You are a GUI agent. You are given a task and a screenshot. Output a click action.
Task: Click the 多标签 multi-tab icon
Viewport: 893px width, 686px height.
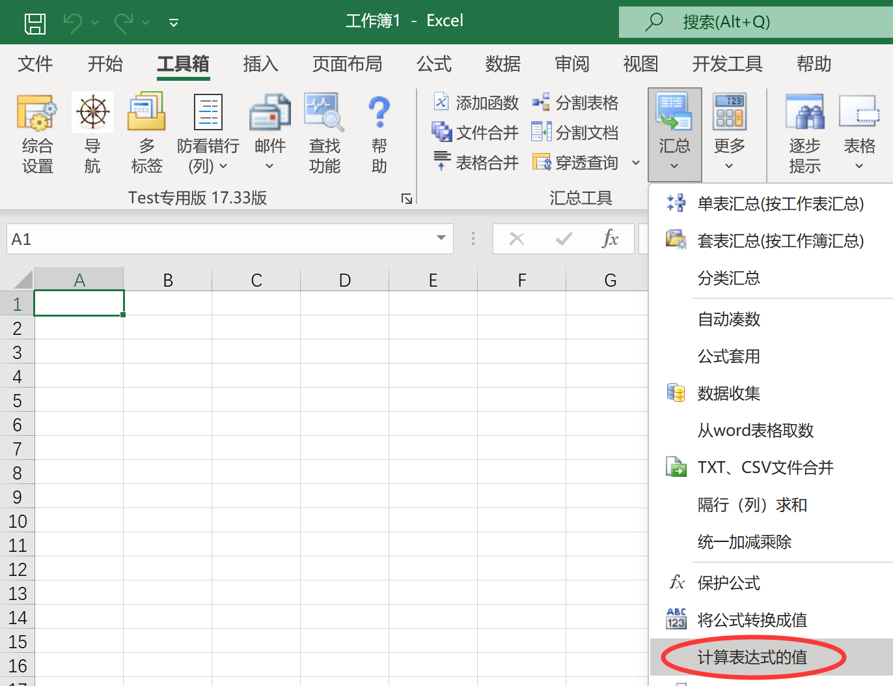(x=146, y=113)
